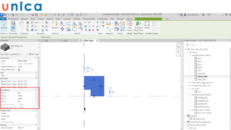The image size is (231, 130).
Task: Click the BTL_1 associate parameter box
Action: click(x=36, y=93)
